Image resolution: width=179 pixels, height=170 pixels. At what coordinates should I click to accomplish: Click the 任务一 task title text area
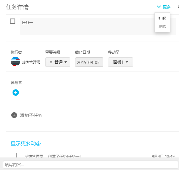98,26
